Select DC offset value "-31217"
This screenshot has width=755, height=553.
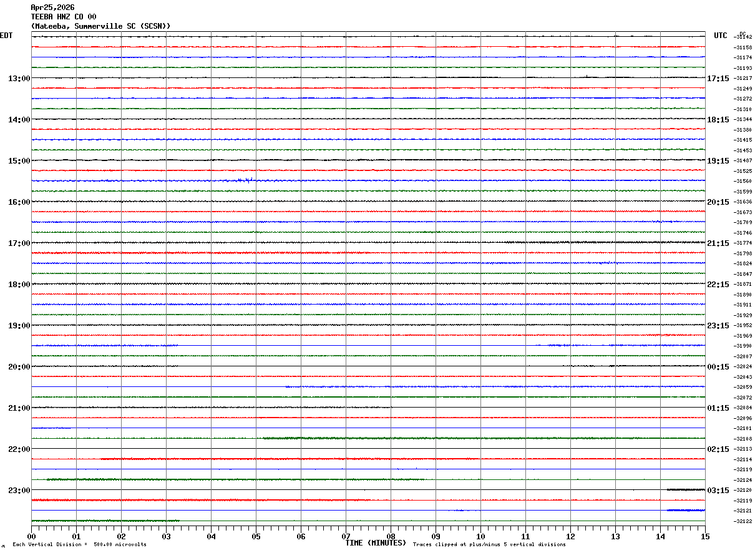(743, 79)
